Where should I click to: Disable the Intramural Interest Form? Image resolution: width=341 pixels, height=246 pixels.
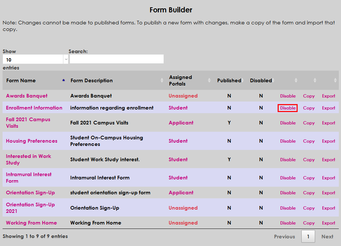288,178
